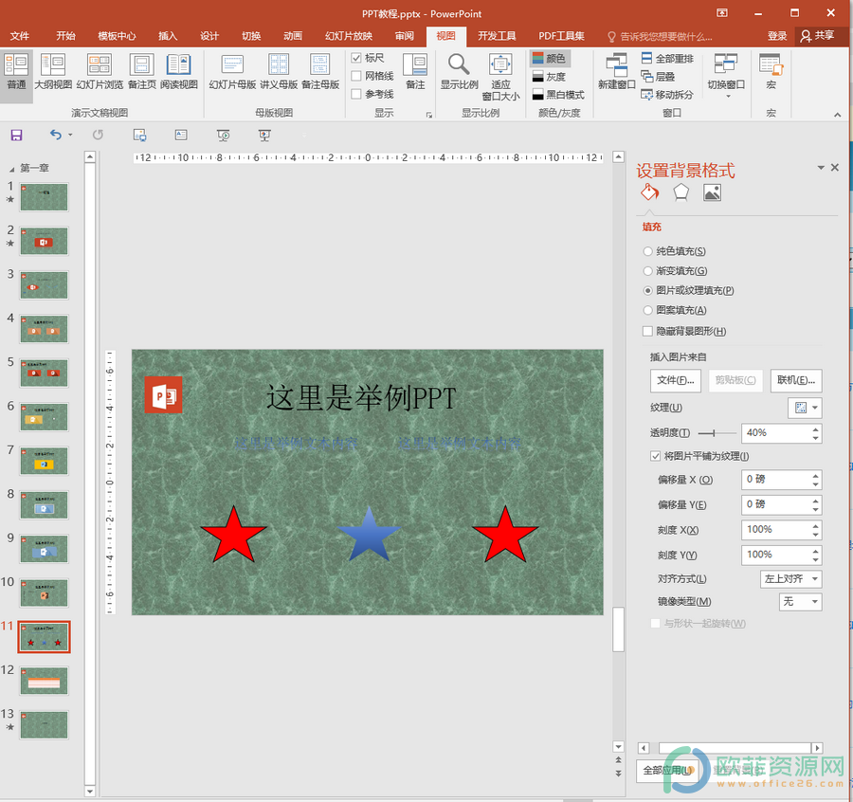Toggle the Ruler (标尺) checkbox
Viewport: 853px width, 802px height.
point(356,58)
